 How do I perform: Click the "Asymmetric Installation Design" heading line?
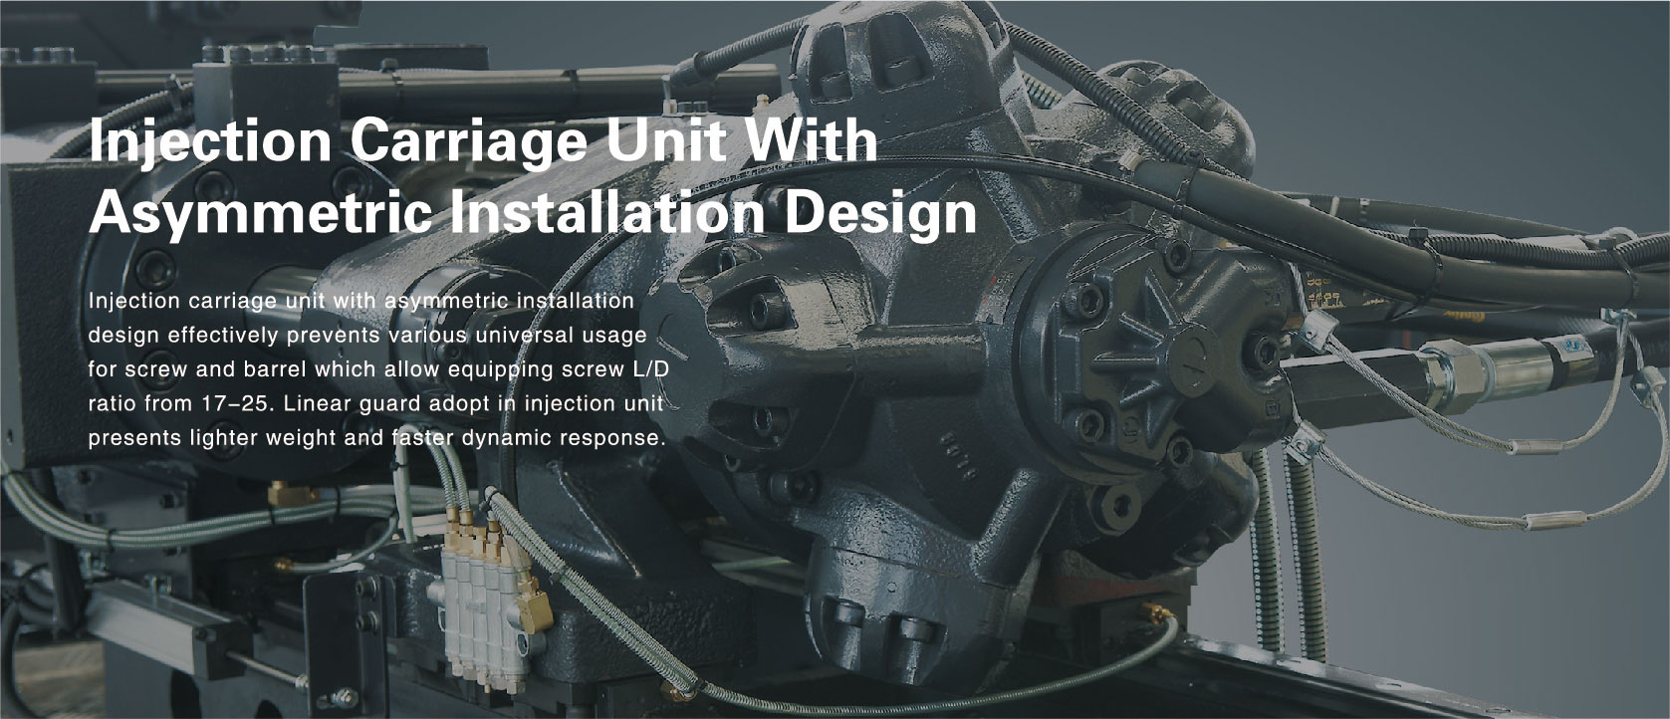tap(533, 212)
